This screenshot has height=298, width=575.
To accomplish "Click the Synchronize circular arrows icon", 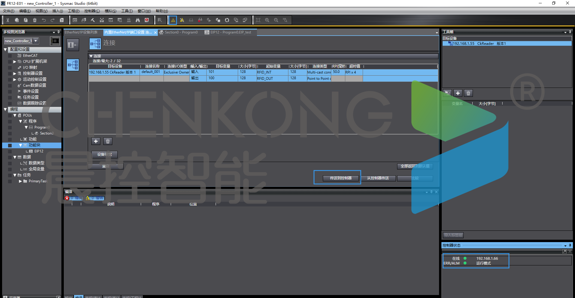I will pos(227,20).
